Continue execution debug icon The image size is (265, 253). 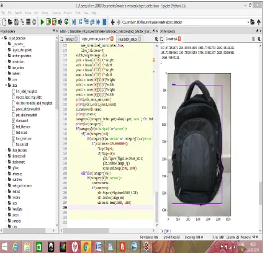(x=98, y=22)
